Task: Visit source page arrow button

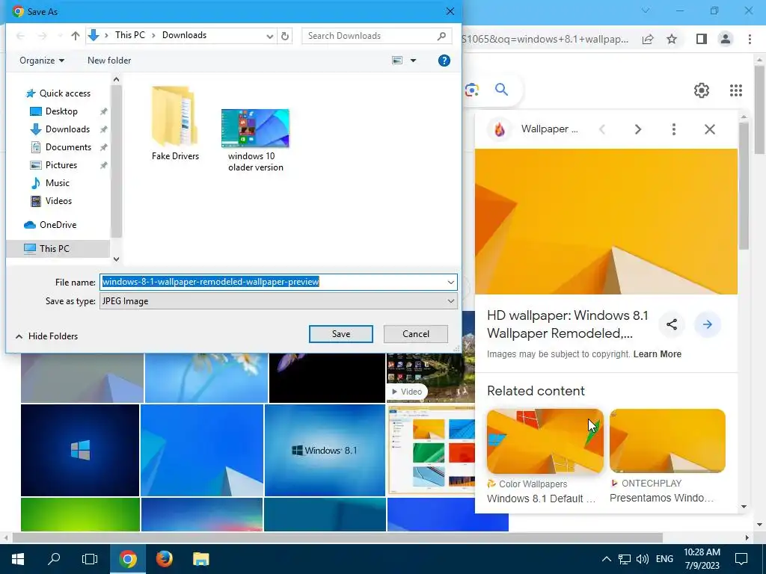Action: (708, 324)
